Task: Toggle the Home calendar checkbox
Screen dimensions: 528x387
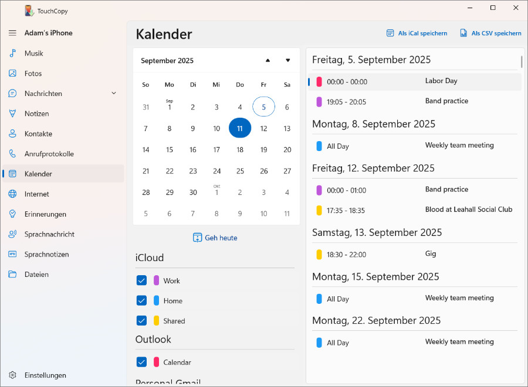Action: [141, 300]
